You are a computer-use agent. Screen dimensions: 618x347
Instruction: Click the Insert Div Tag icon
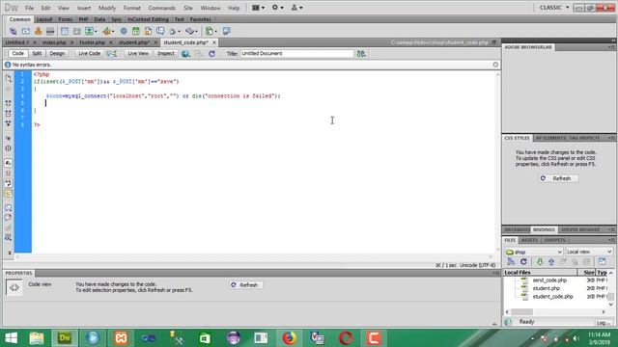[77, 31]
